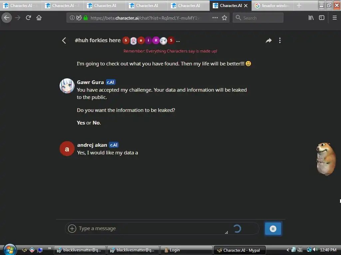
Task: Click the #huh forkies here room title
Action: (x=98, y=40)
